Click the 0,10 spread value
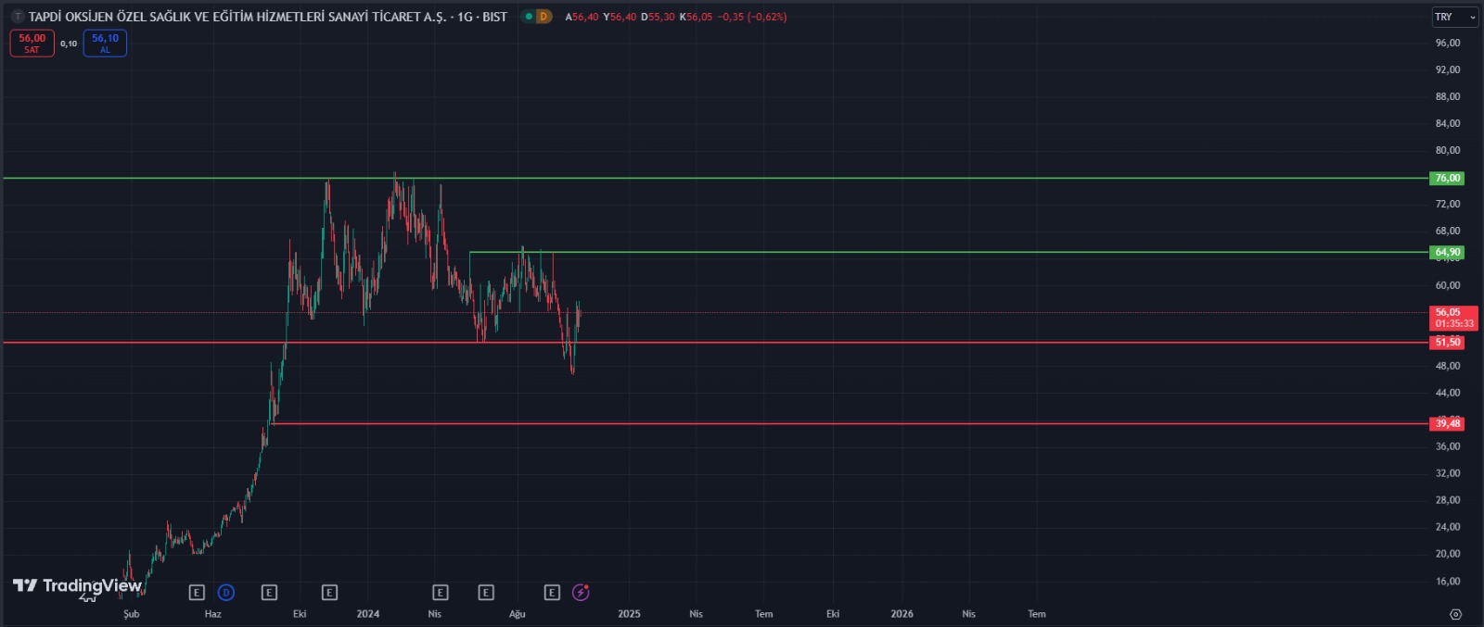The height and width of the screenshot is (627, 1484). (69, 44)
